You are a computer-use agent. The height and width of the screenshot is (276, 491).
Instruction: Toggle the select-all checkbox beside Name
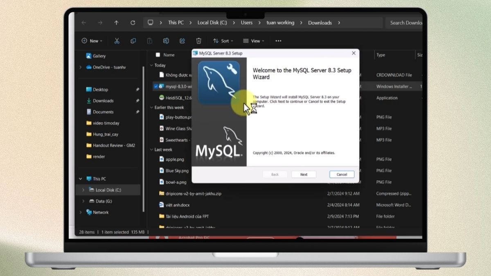[x=158, y=55]
